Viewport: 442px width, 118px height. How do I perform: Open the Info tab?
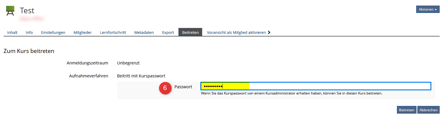29,32
